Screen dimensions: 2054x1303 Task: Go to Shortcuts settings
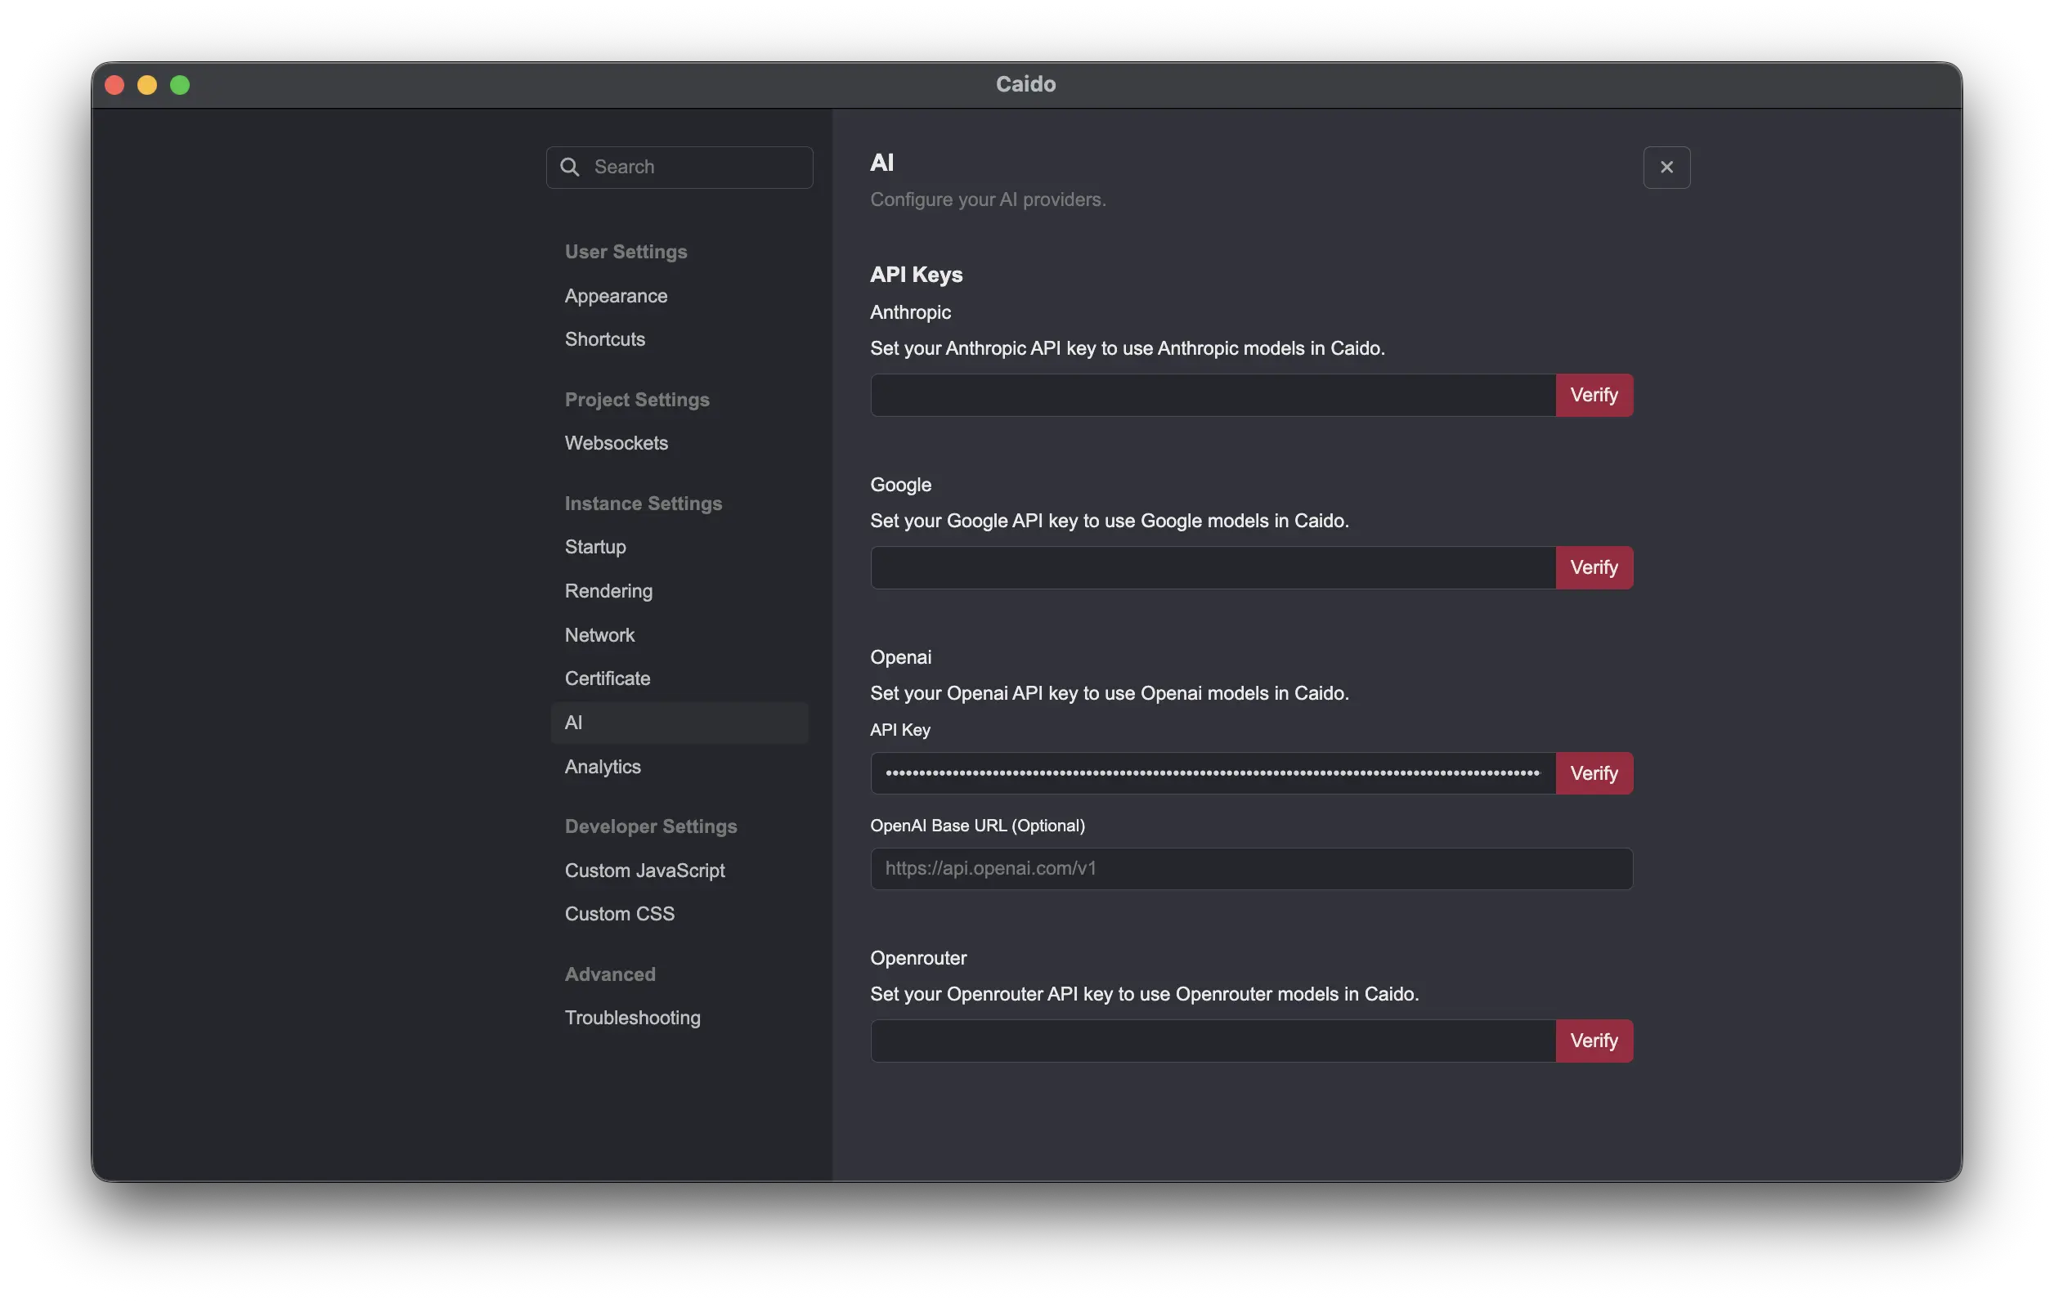(x=604, y=339)
